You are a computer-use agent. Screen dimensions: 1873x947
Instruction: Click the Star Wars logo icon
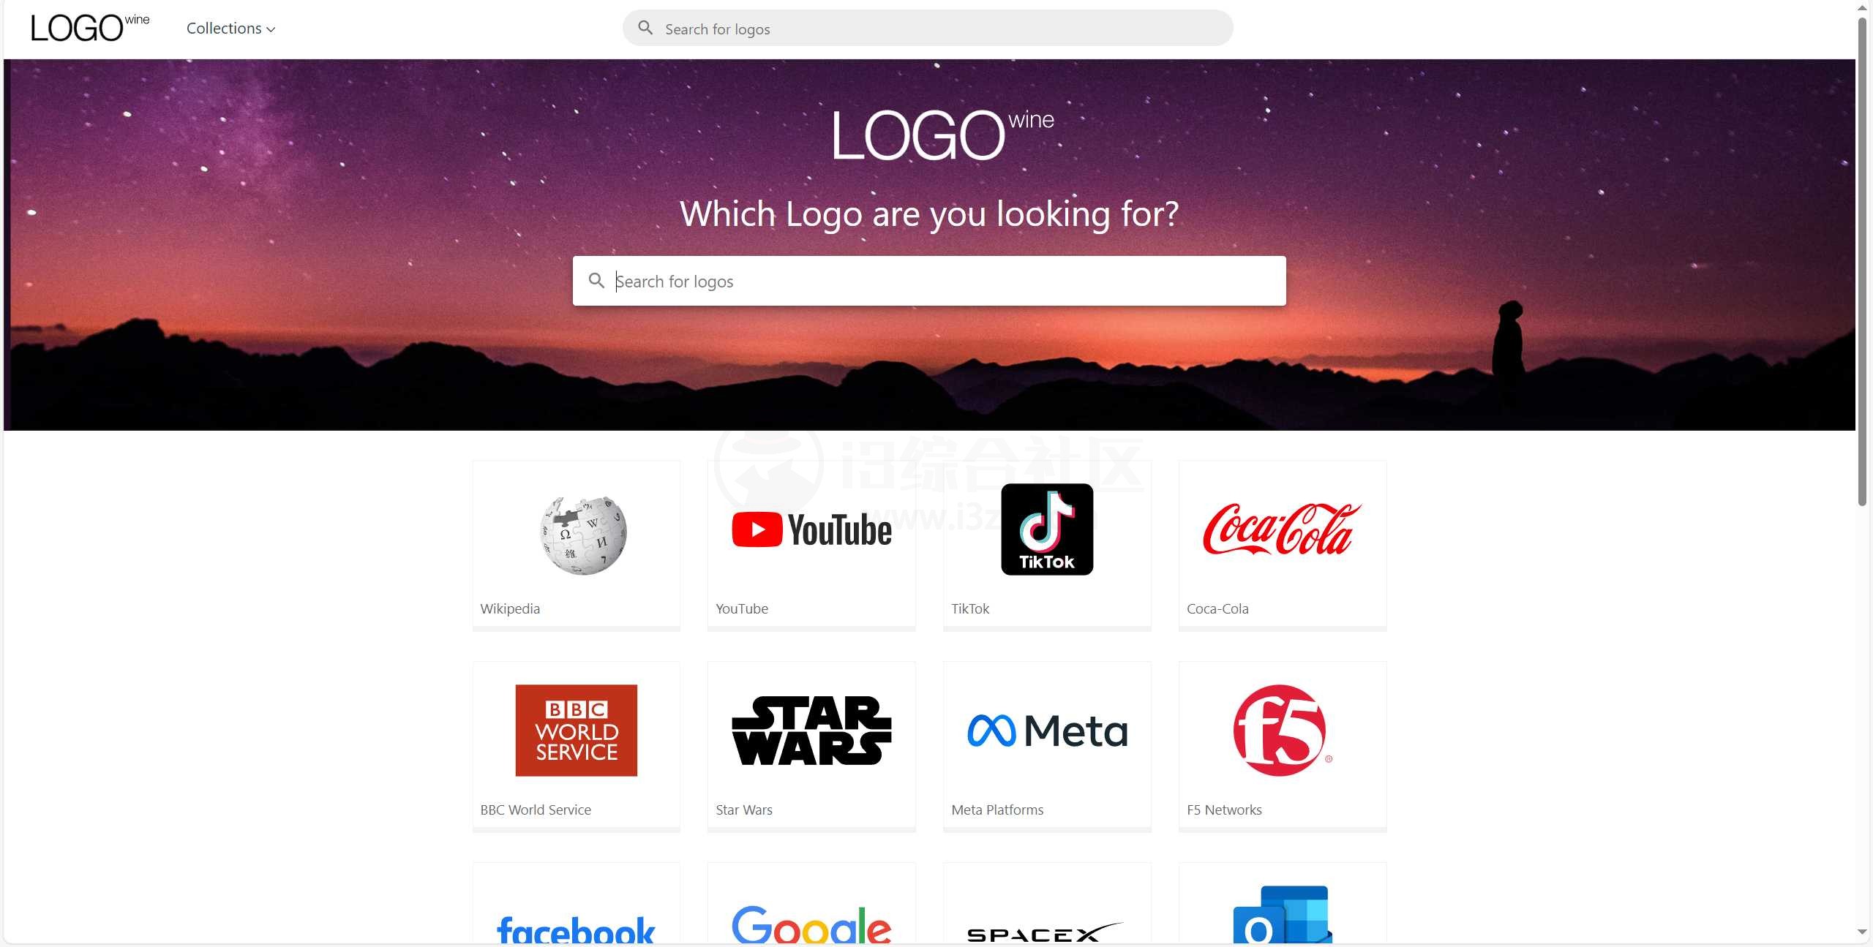(812, 731)
